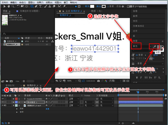Open the 字符 panel menu icon
The width and height of the screenshot is (168, 125).
tap(162, 41)
